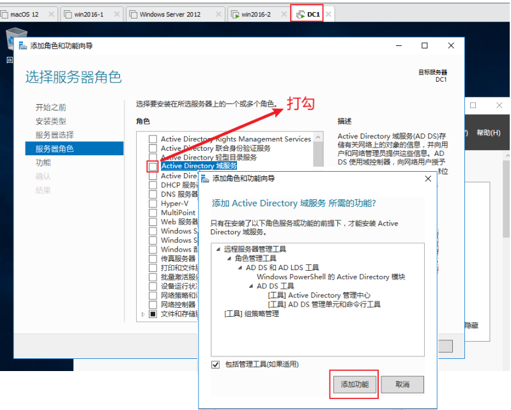Expand the 文件和存储 role node
The height and width of the screenshot is (410, 511).
pyautogui.click(x=143, y=314)
